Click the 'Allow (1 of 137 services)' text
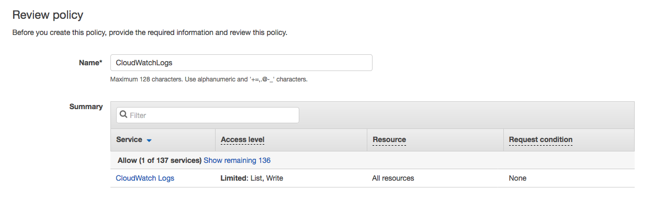This screenshot has height=200, width=653. coord(160,160)
